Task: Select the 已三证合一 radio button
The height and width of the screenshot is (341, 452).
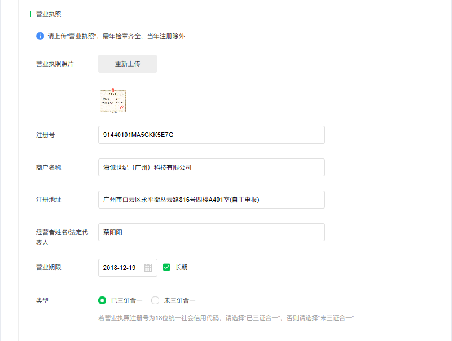Action: [x=102, y=300]
